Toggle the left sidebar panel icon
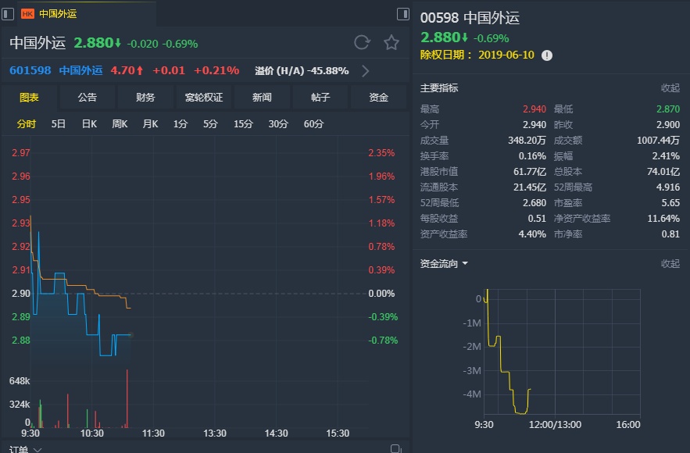 point(8,13)
